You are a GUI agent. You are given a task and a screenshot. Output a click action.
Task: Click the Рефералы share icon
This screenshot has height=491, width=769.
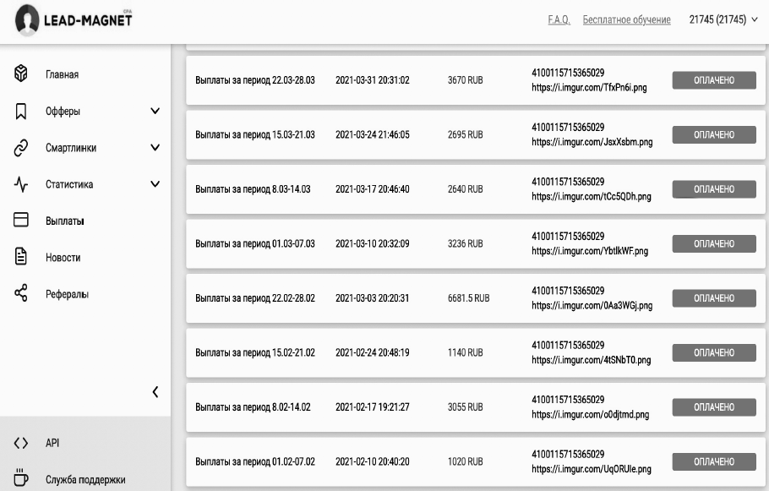[x=21, y=293]
